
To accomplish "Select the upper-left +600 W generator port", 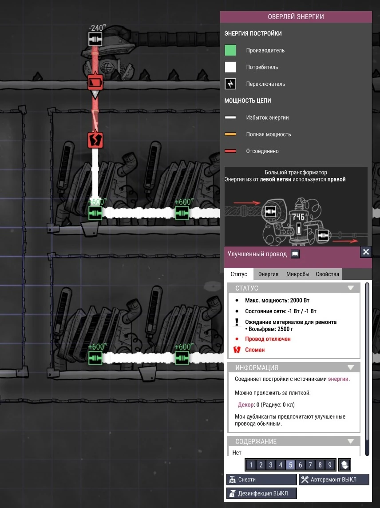I will tap(95, 213).
